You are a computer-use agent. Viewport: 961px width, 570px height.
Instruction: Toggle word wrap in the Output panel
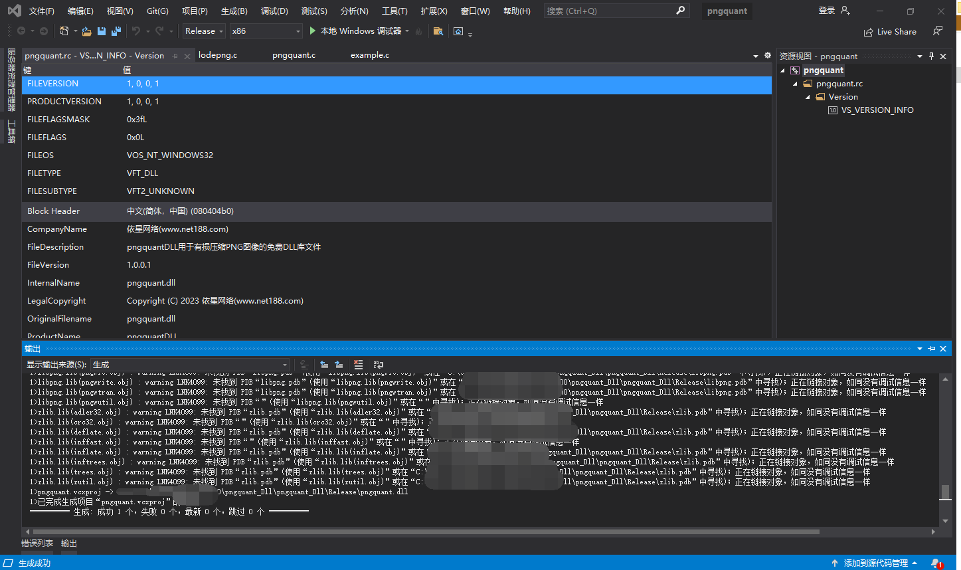[x=379, y=365]
